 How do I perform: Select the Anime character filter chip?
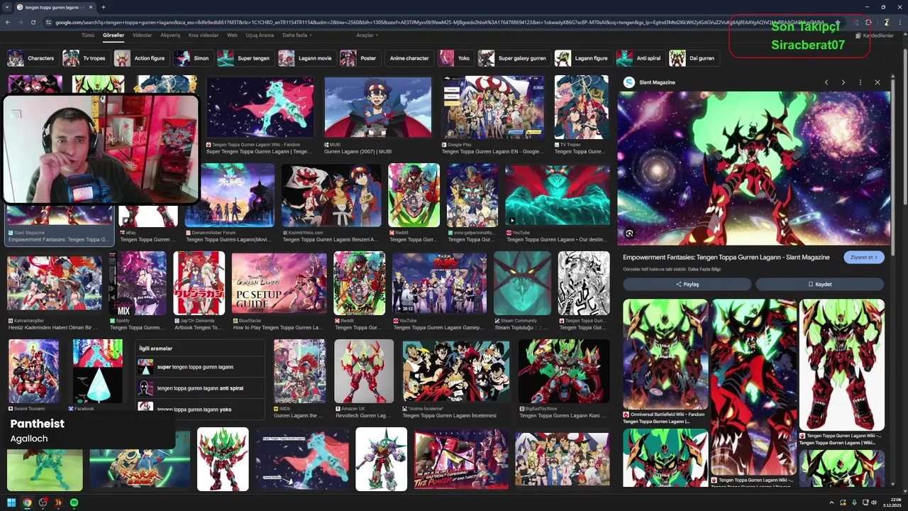tap(409, 58)
